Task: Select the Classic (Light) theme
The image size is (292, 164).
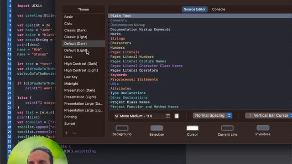Action: (x=83, y=37)
